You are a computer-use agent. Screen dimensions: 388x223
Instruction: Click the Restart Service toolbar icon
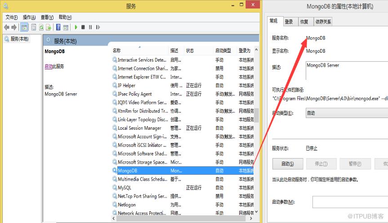(x=98, y=27)
